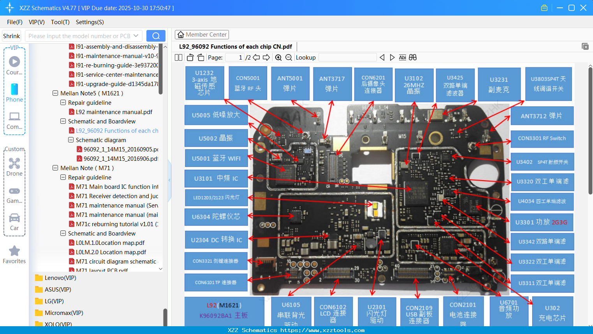Click the blue model search magnifier button
This screenshot has height=334, width=593.
point(156,35)
